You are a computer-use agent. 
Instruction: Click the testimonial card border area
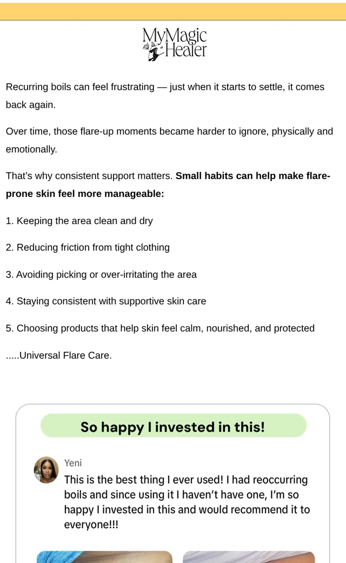click(172, 483)
